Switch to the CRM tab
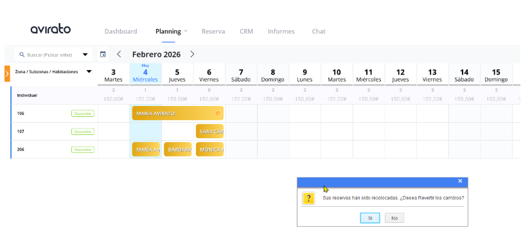Screen dimensions: 530x239 tap(247, 31)
